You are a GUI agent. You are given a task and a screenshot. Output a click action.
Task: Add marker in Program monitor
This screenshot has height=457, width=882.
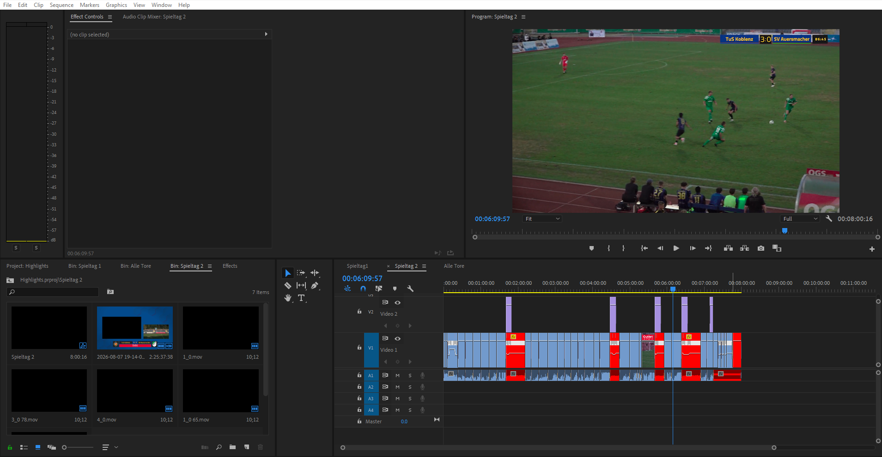[x=591, y=248]
